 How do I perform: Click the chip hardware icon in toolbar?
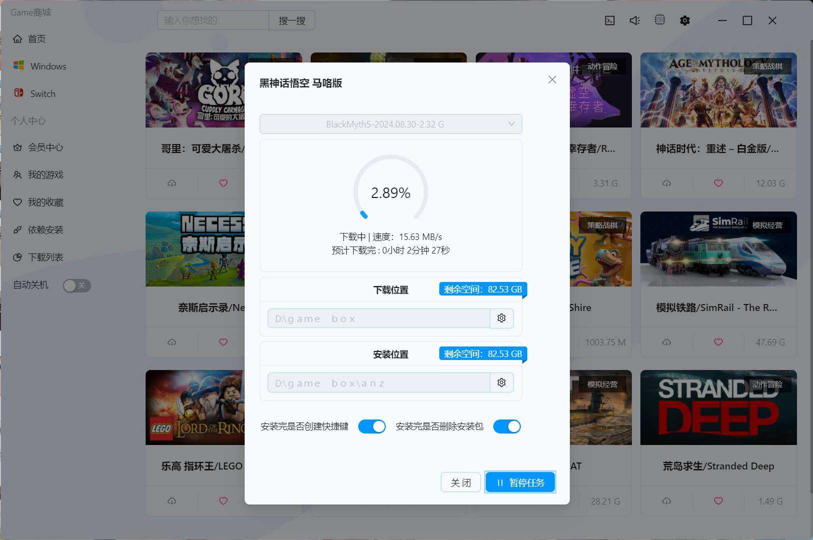[x=660, y=20]
